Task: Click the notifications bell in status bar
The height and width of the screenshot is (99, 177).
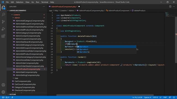Action: [x=174, y=97]
